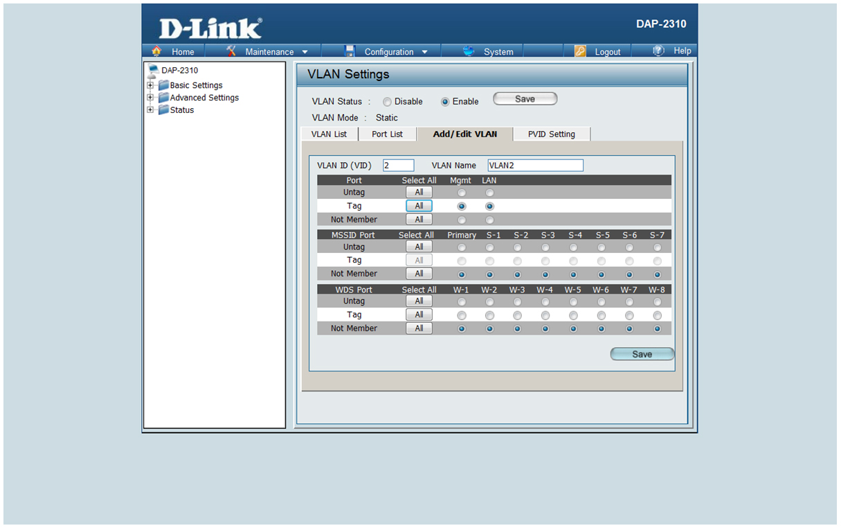Click the VLAN Name text field
This screenshot has width=841, height=528.
(535, 166)
